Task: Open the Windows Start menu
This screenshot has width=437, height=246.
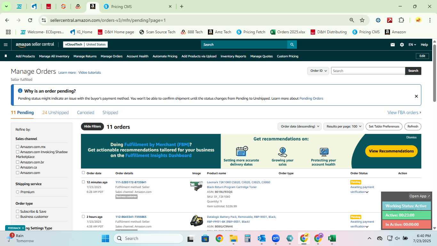Action: coord(105,238)
